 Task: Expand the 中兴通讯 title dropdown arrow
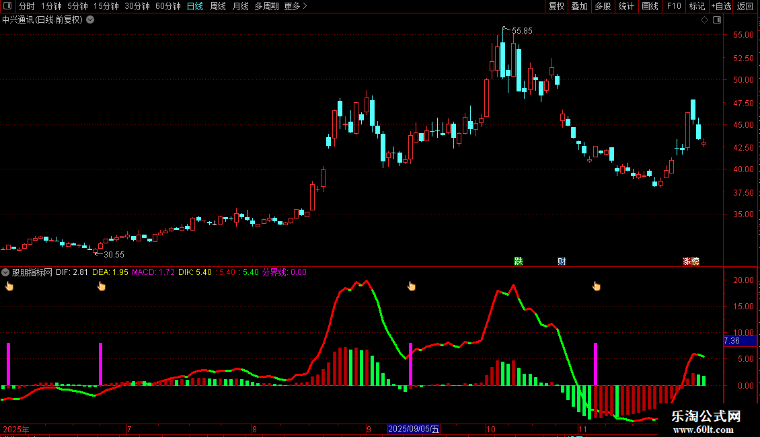pos(90,20)
